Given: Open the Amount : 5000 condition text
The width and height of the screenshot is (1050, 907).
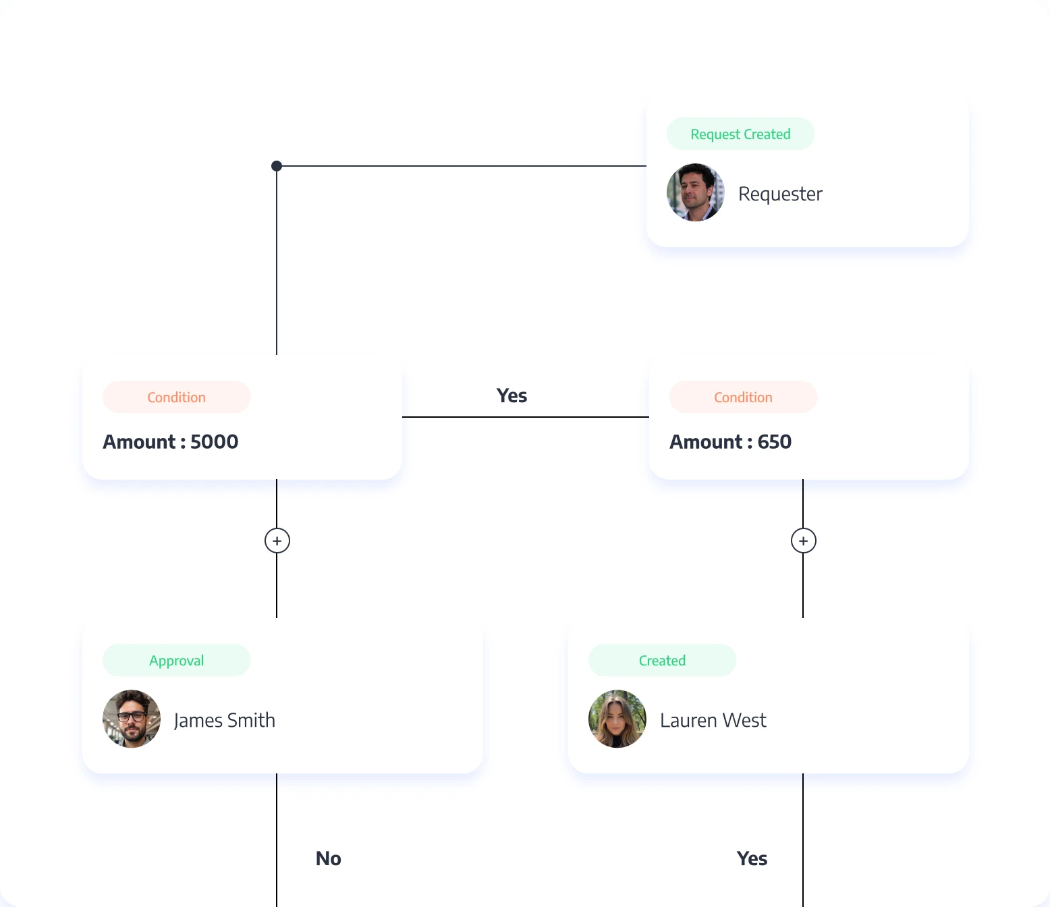Looking at the screenshot, I should 171,442.
